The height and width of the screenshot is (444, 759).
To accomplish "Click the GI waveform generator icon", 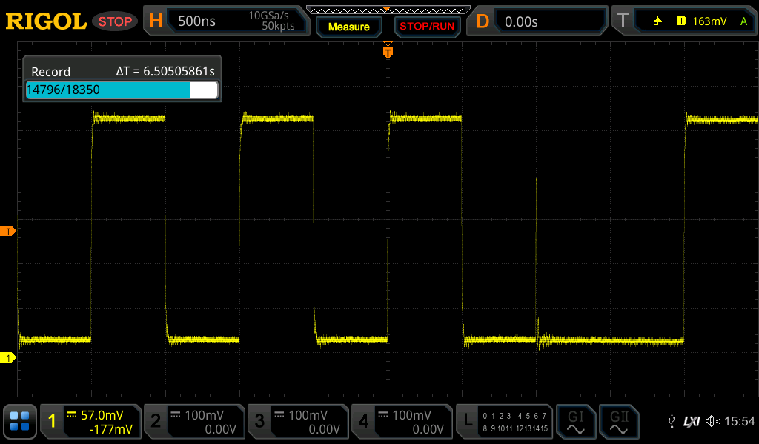I will (576, 421).
